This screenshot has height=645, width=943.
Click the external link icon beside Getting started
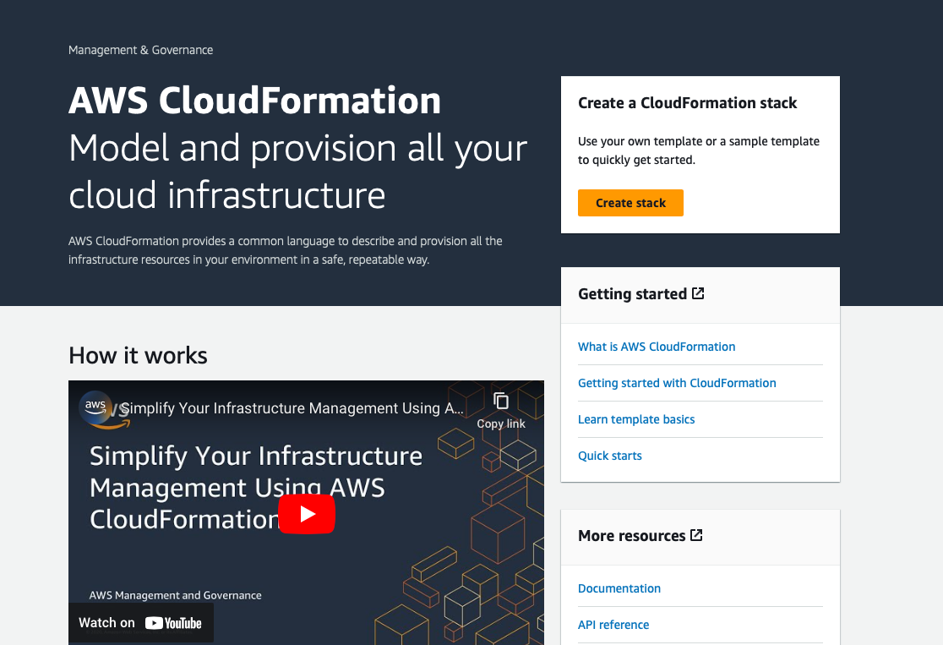click(698, 292)
